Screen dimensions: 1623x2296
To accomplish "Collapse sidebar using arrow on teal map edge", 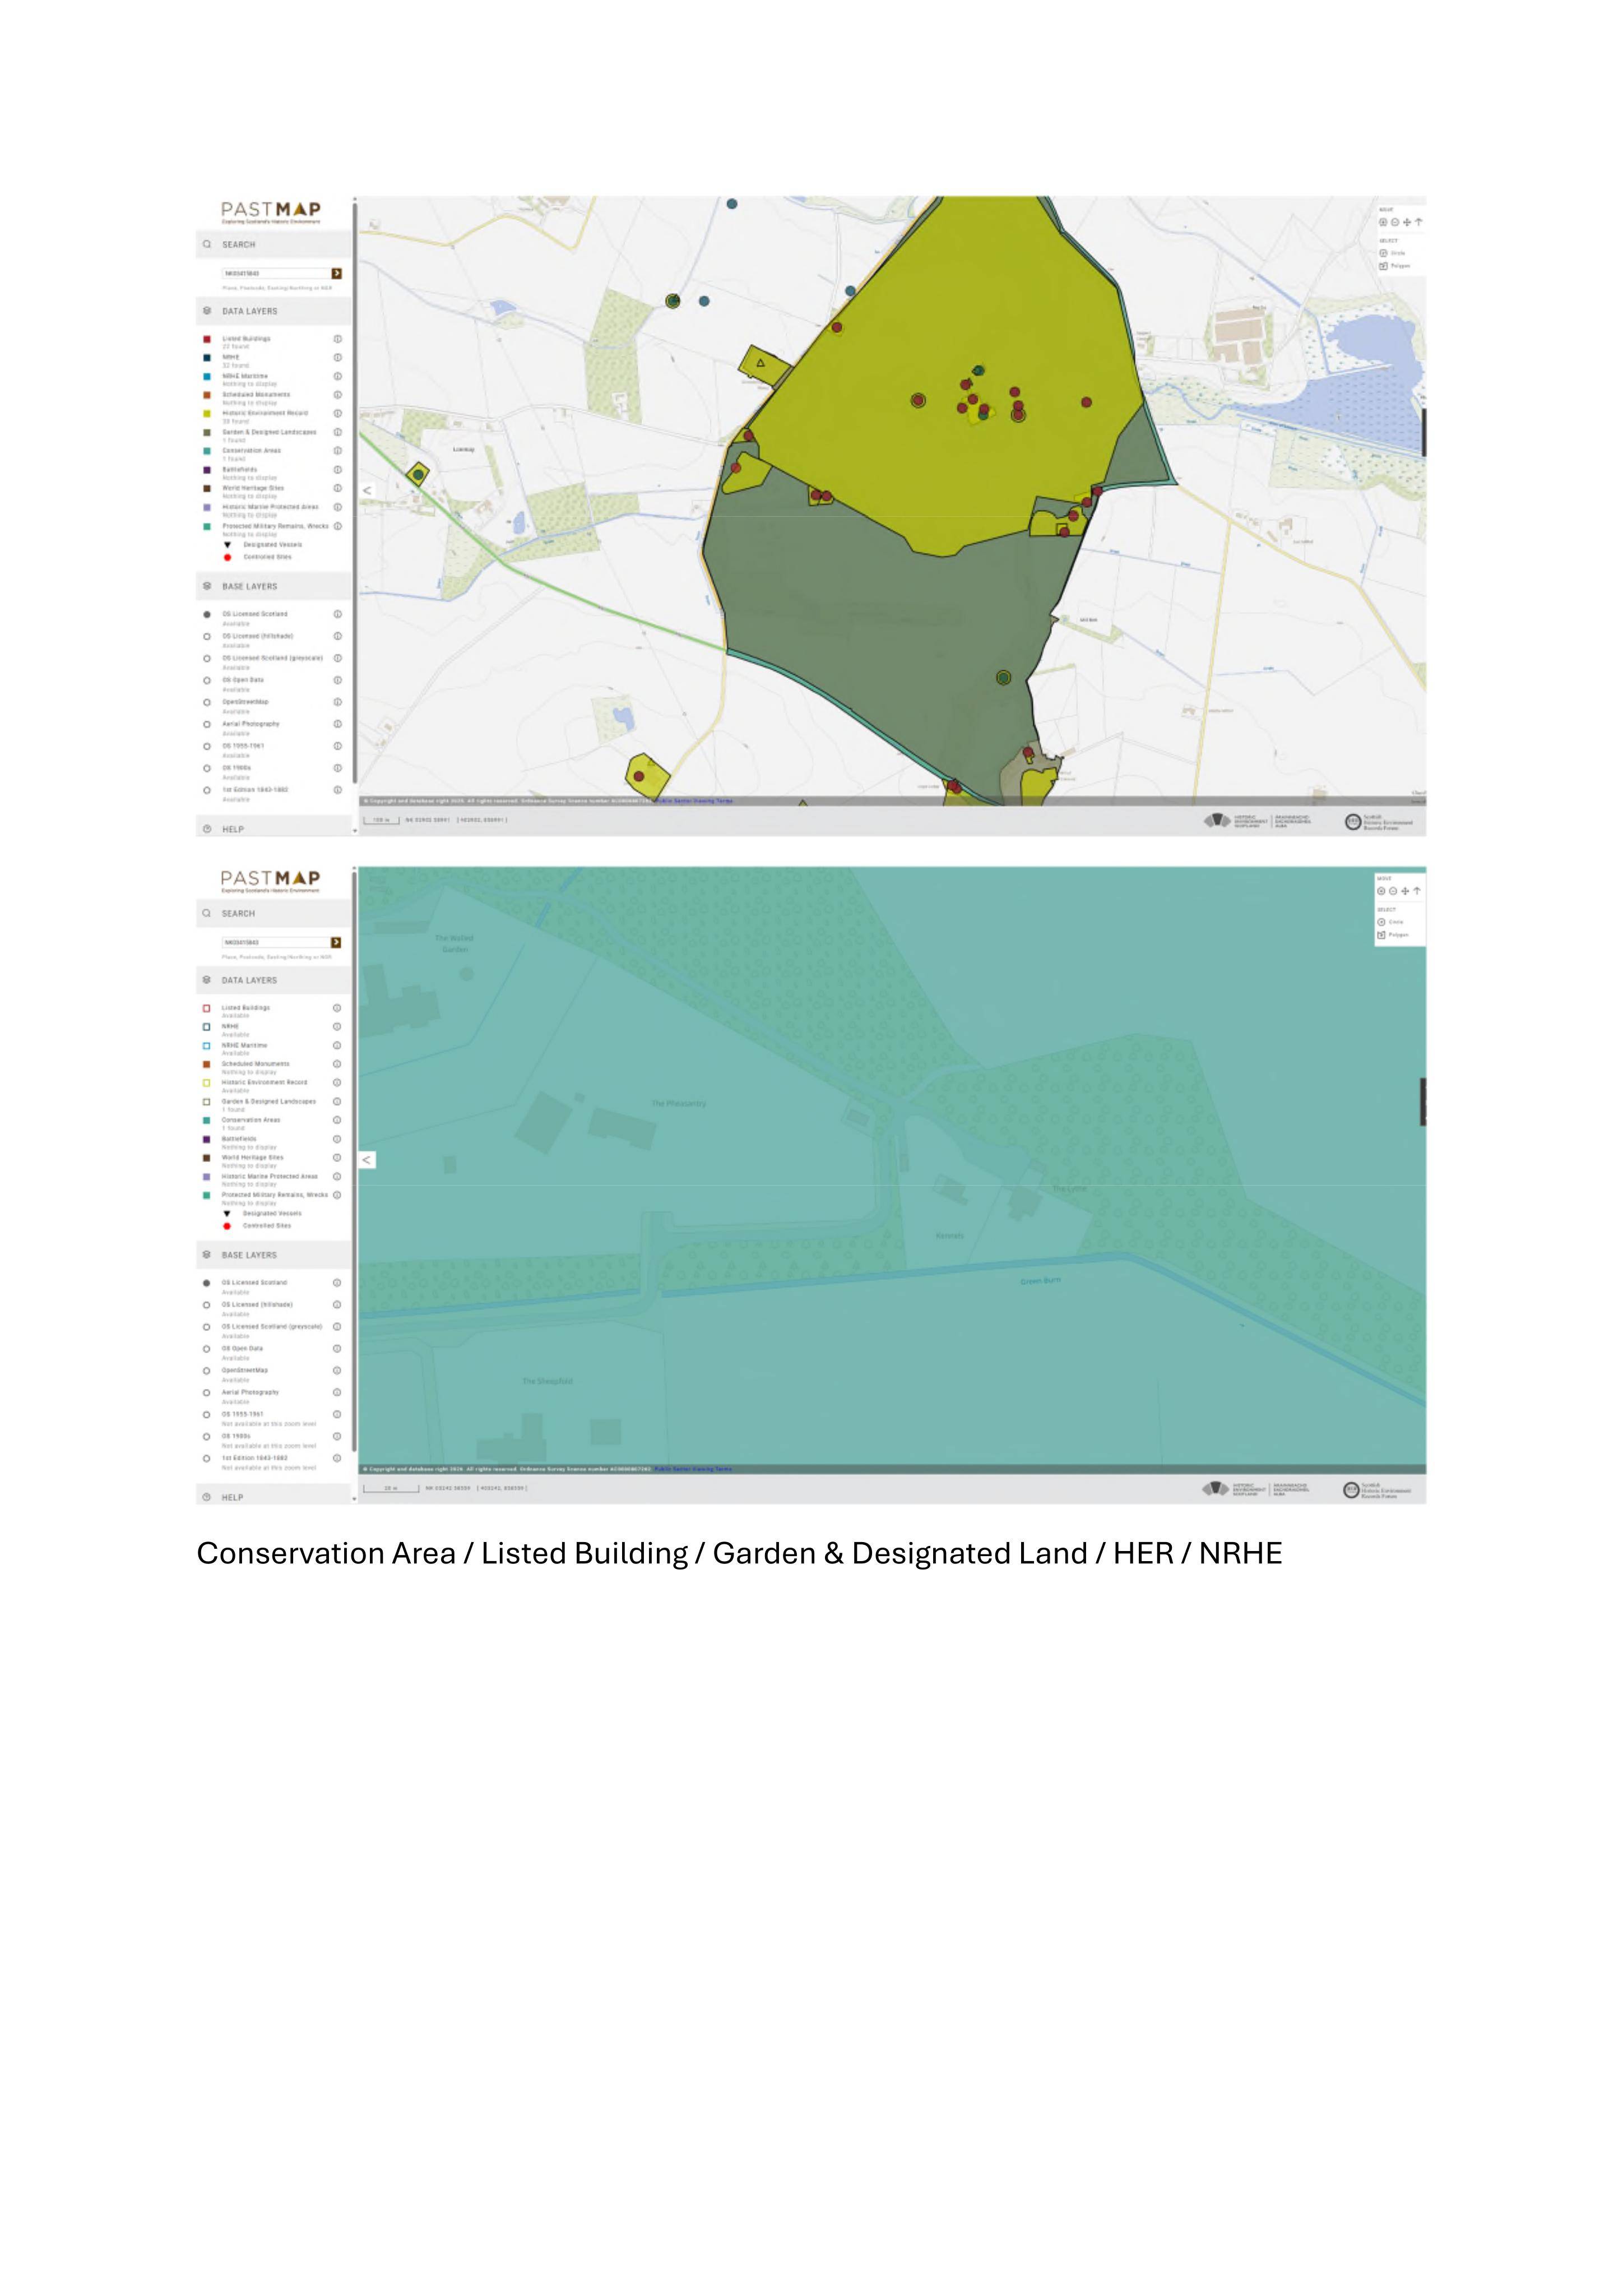I will (367, 1160).
